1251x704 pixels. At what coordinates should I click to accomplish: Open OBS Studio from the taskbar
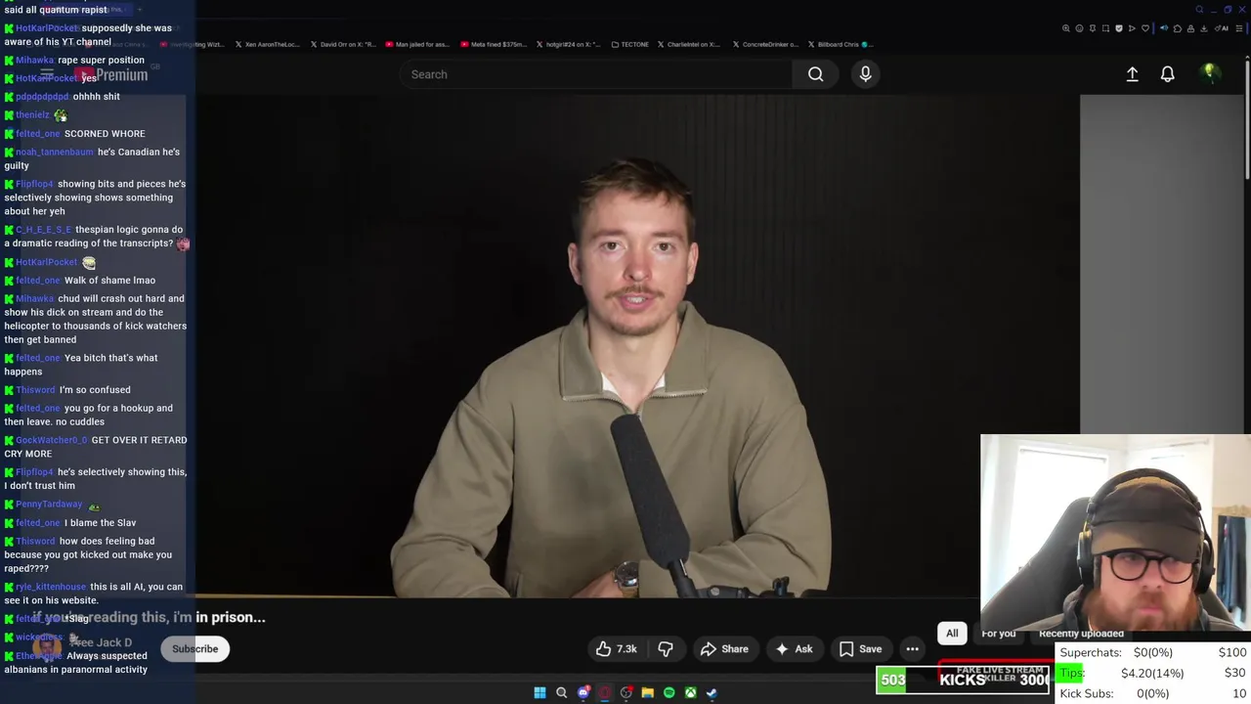626,692
